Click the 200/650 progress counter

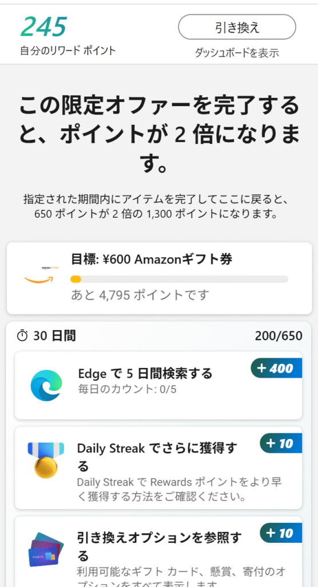[279, 336]
